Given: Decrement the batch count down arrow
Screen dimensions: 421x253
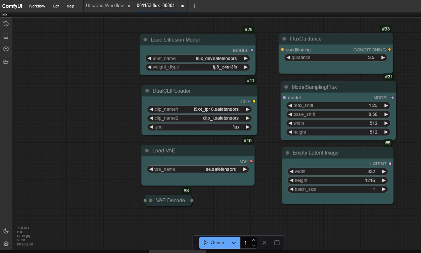Looking at the screenshot, I should 254,245.
